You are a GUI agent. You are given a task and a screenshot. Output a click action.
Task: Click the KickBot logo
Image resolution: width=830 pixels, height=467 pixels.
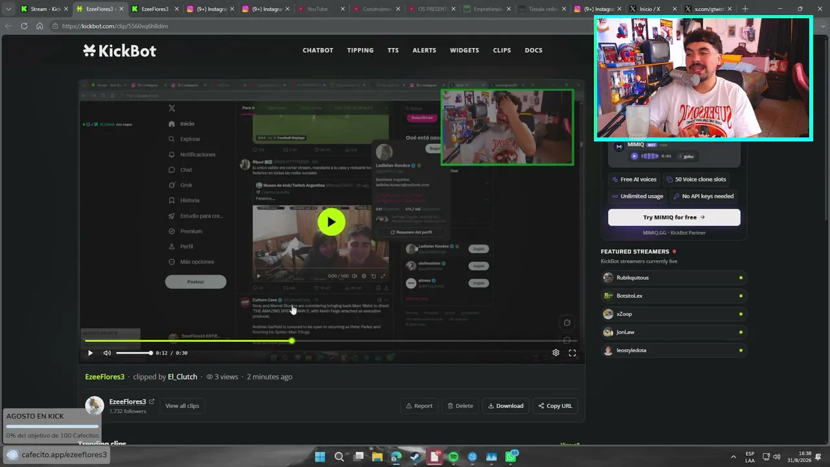120,51
